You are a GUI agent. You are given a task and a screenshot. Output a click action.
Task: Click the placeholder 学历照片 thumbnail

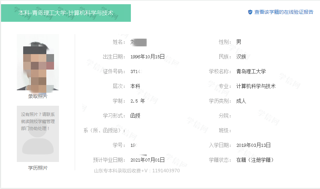click(x=38, y=134)
